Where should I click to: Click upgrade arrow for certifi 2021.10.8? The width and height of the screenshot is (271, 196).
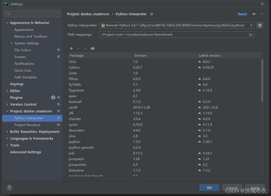click(x=200, y=108)
